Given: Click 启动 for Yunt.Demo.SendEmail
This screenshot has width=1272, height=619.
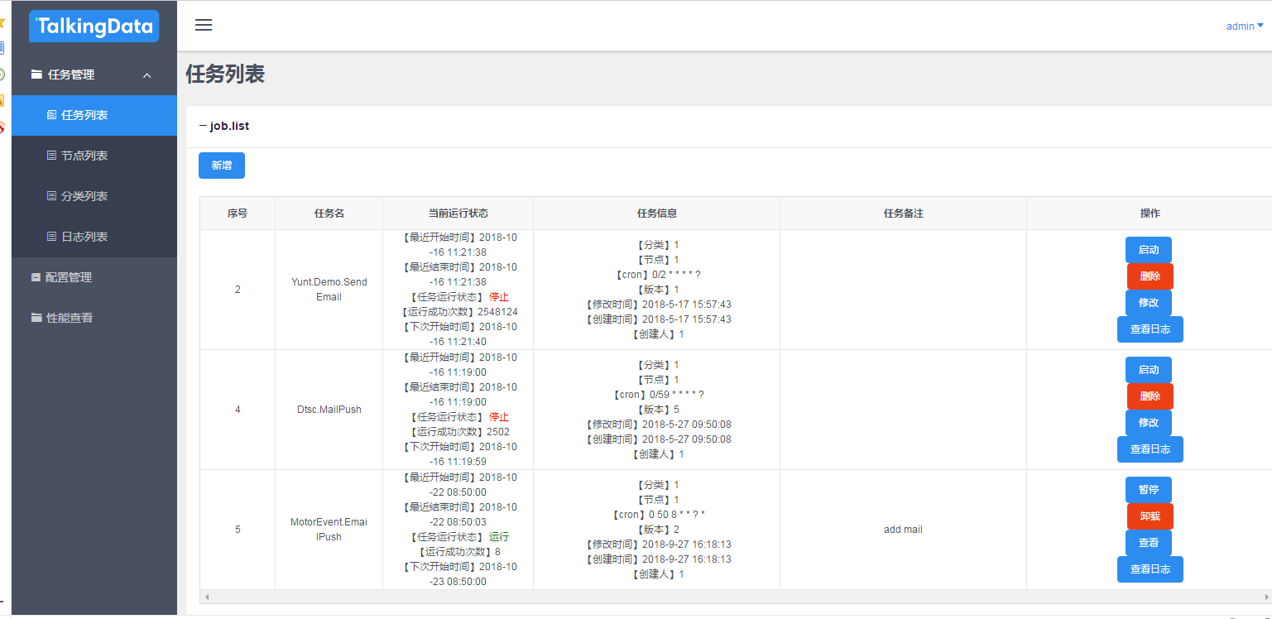Looking at the screenshot, I should pyautogui.click(x=1149, y=250).
